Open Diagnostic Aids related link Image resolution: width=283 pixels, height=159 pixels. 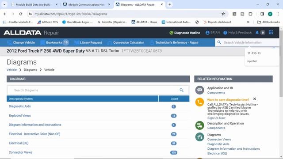click(218, 144)
